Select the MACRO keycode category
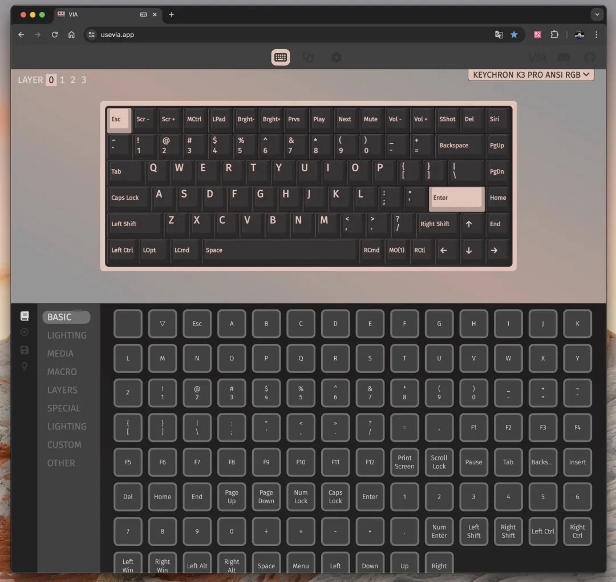The image size is (616, 582). (62, 372)
